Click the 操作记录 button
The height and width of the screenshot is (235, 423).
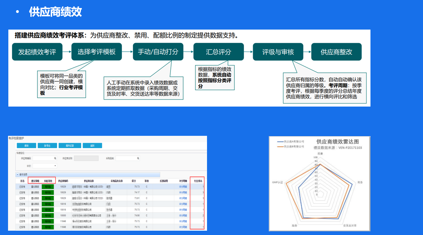coord(70,146)
